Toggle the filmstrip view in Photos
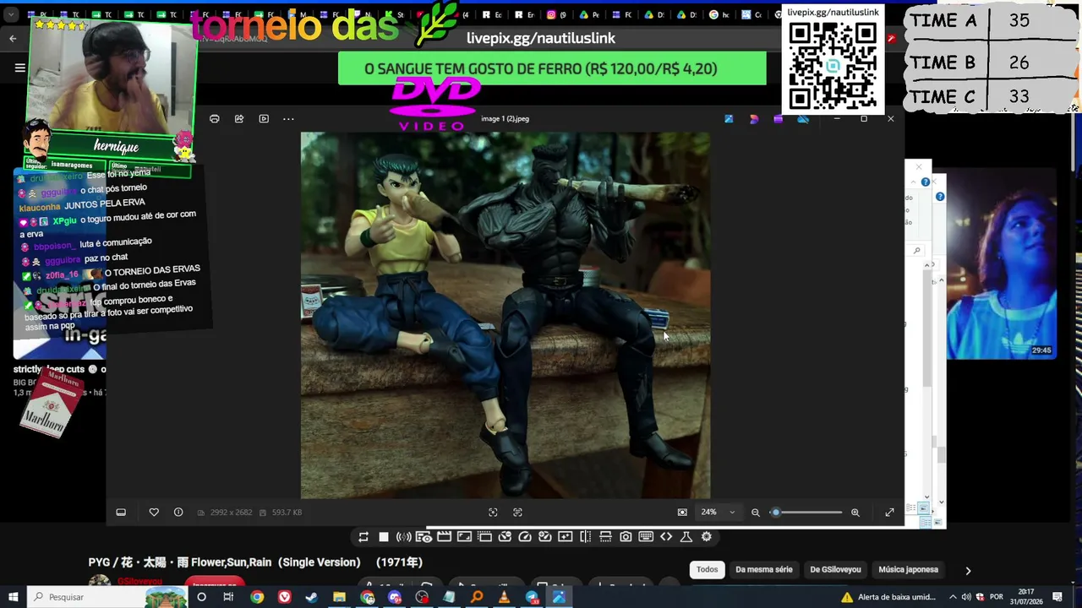1082x608 pixels. pos(121,513)
